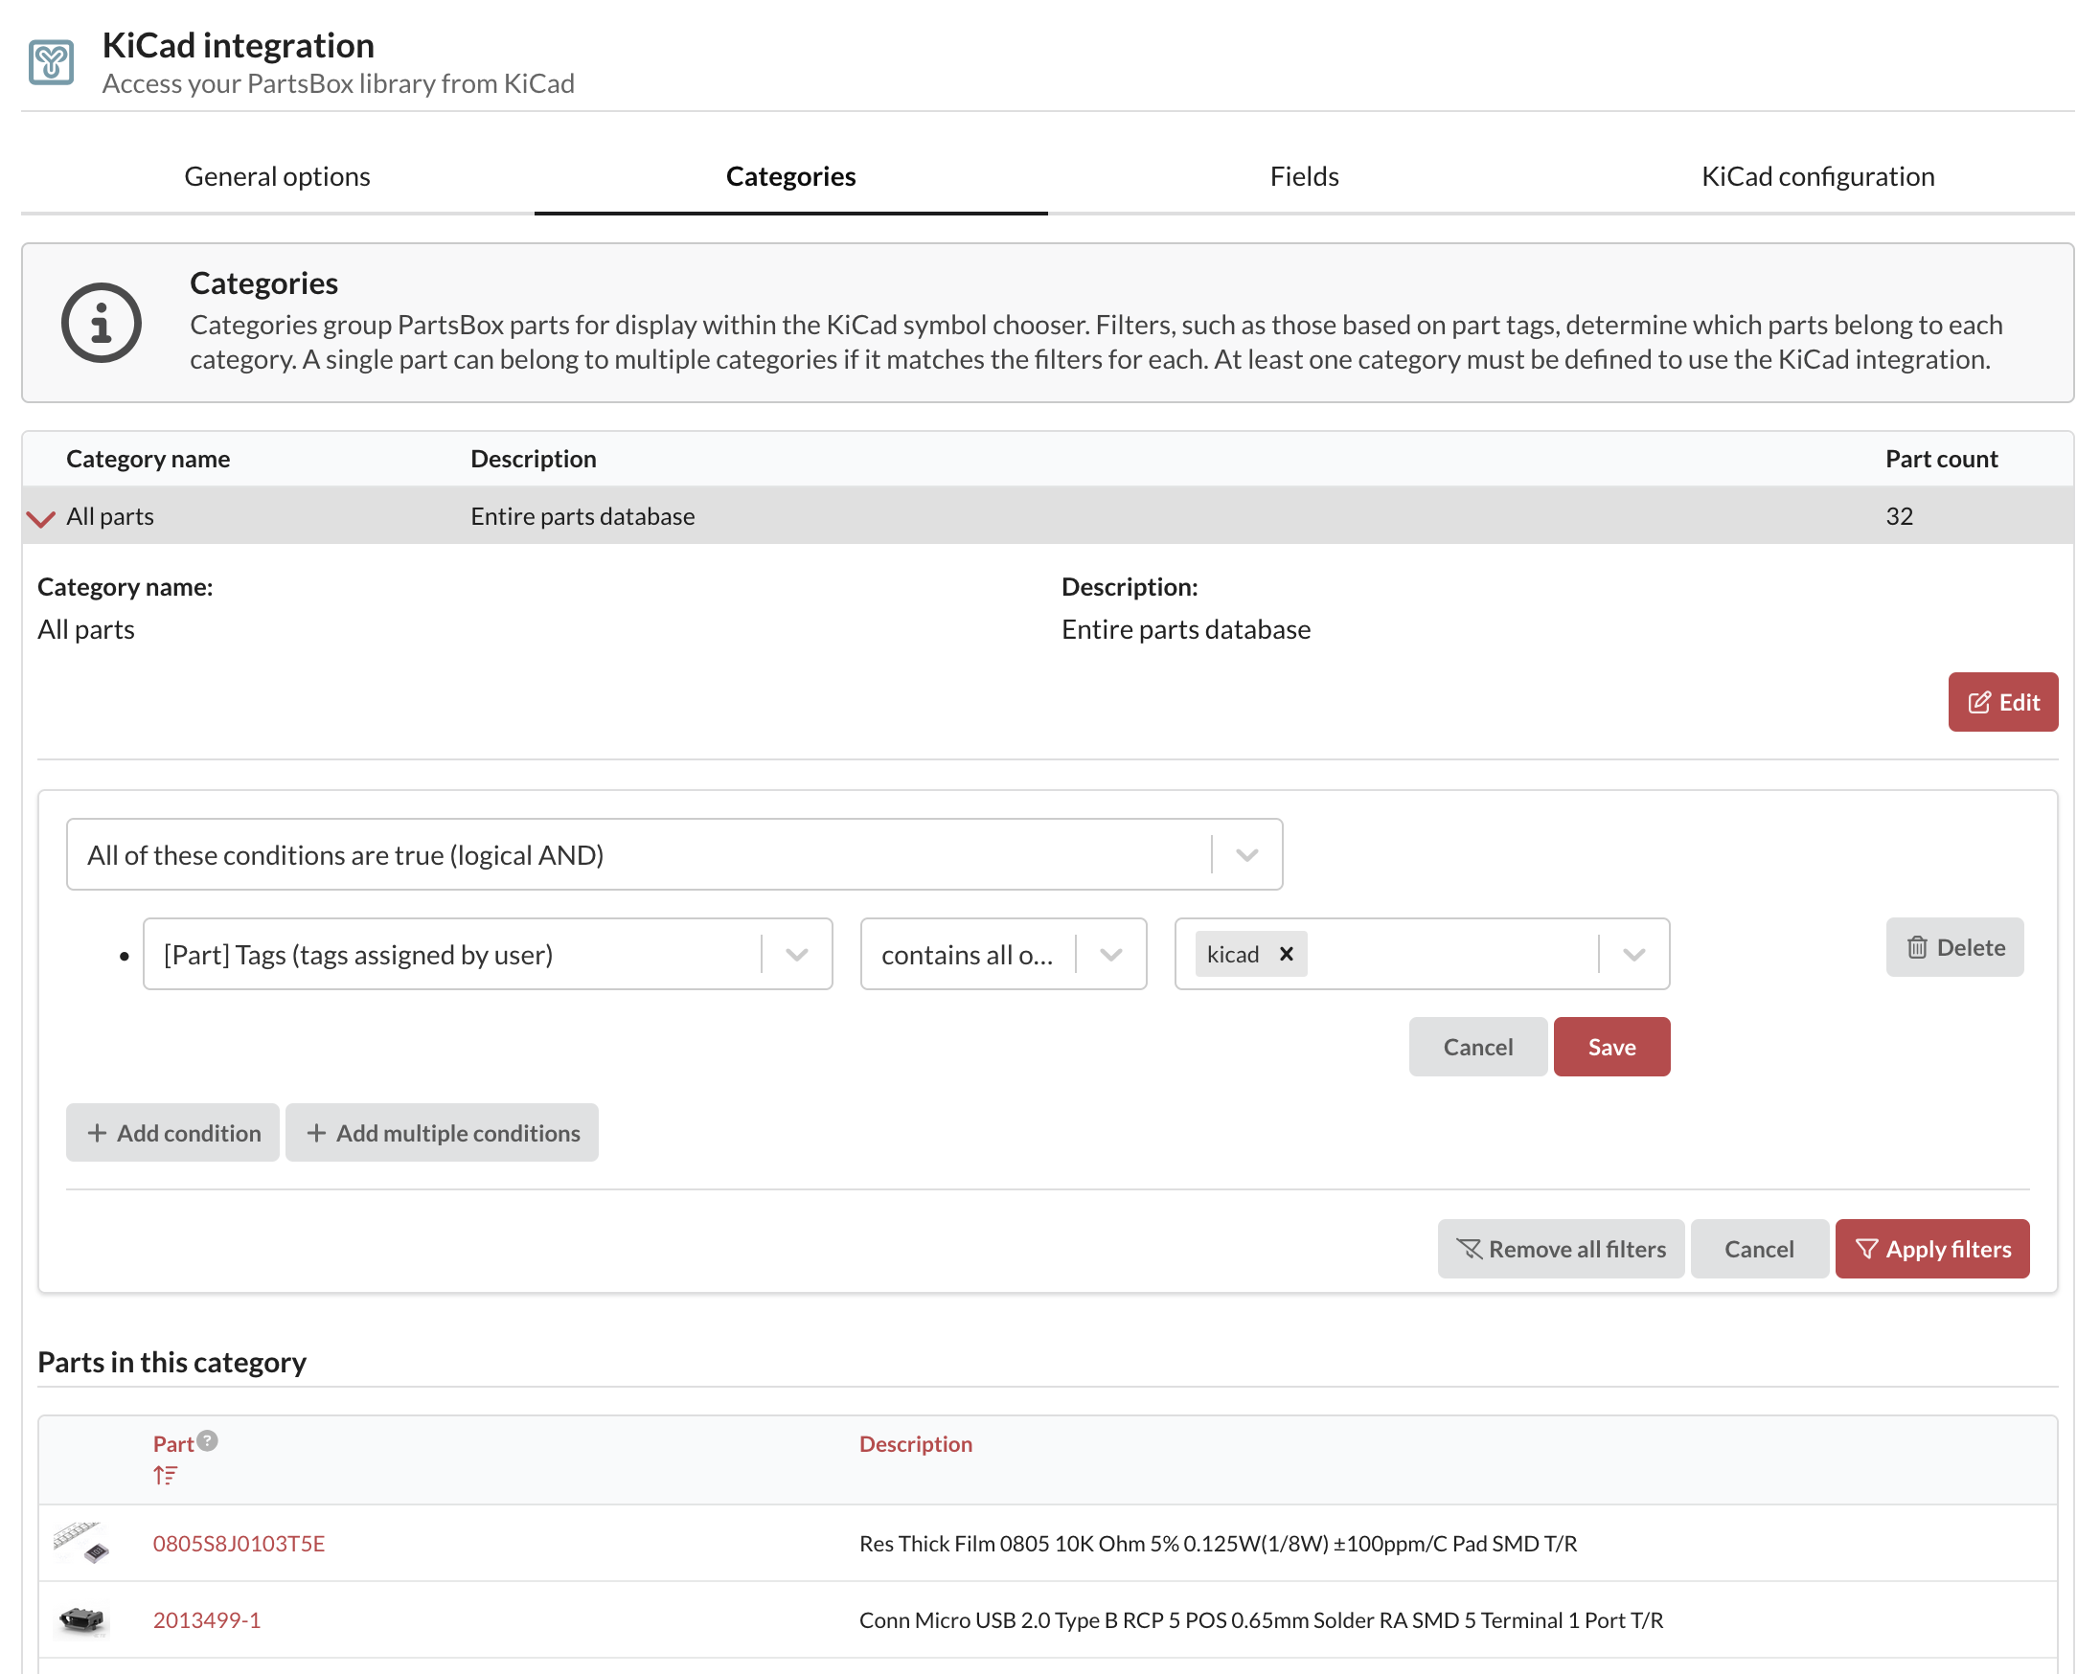Go to the KiCad configuration tab
The image size is (2100, 1674).
[x=1817, y=176]
